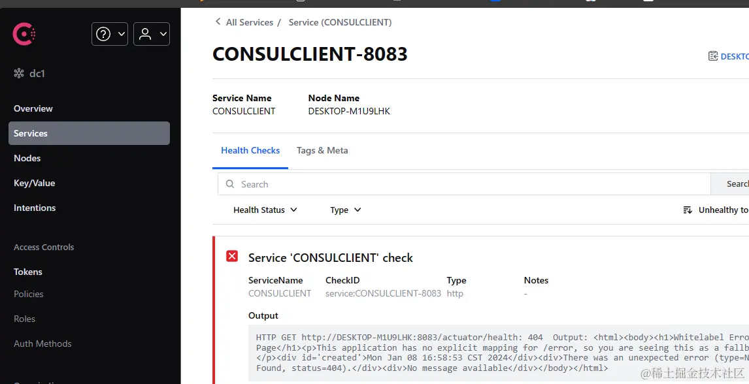This screenshot has width=749, height=384.
Task: Open Key/Value in the sidebar
Action: 35,183
